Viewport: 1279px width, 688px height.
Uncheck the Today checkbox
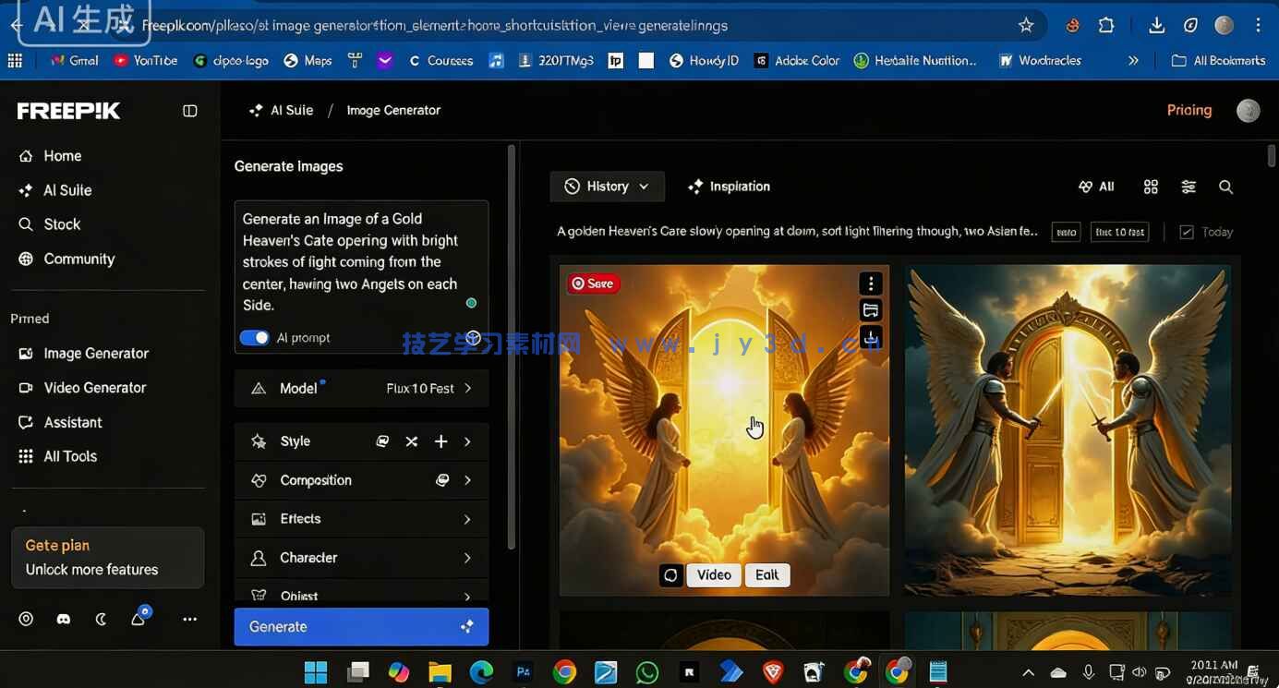pos(1187,232)
